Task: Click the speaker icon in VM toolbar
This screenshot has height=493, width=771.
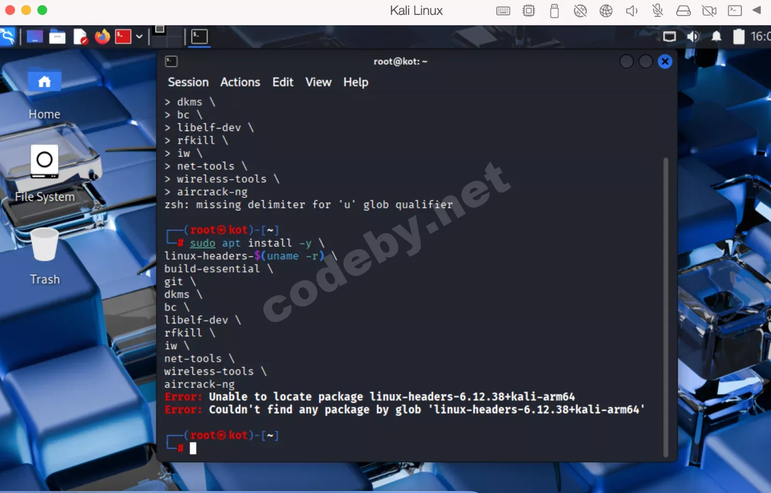Action: (632, 11)
